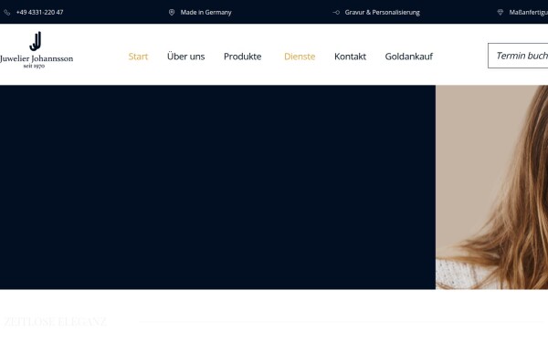The image size is (548, 342).
Task: Click the hero image of woman
Action: [491, 187]
